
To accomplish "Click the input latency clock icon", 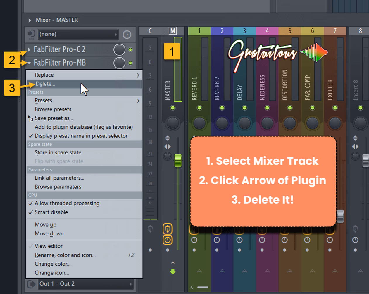I will tap(127, 35).
